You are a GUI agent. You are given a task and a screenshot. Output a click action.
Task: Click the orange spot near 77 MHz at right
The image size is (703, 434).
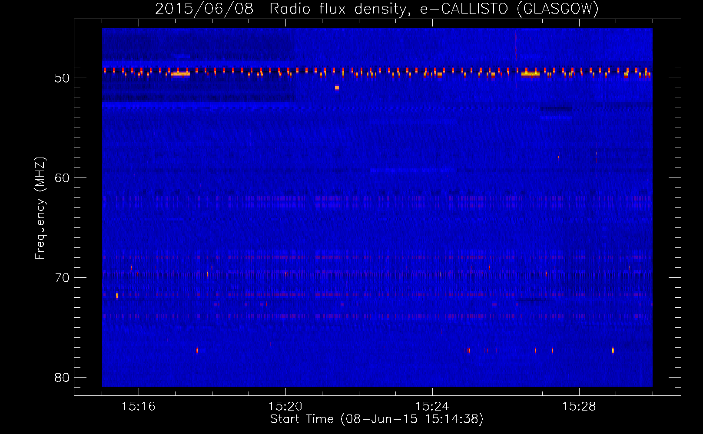coord(613,350)
